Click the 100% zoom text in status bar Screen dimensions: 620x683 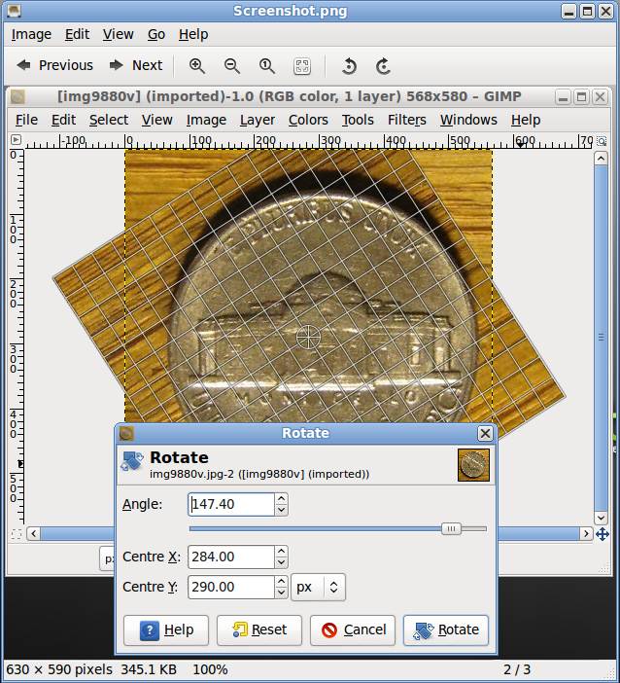(x=210, y=669)
